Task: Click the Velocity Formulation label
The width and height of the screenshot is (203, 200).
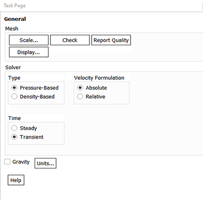Action: [x=99, y=78]
